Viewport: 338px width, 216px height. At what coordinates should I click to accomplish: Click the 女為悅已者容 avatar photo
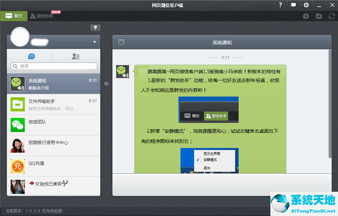point(17,187)
